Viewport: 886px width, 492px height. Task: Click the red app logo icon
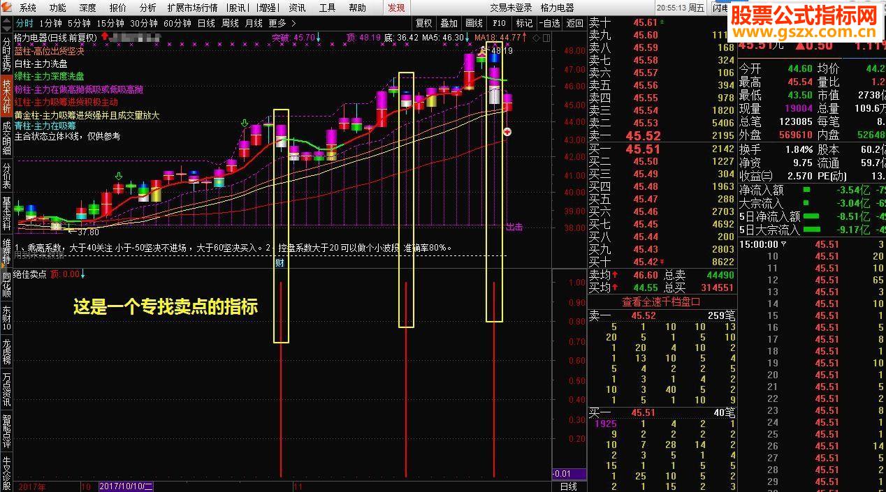[7, 8]
